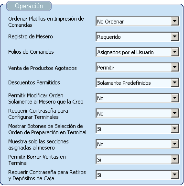Open Requerir Contraseña para Retiros arrow
The image size is (184, 186).
174,174
